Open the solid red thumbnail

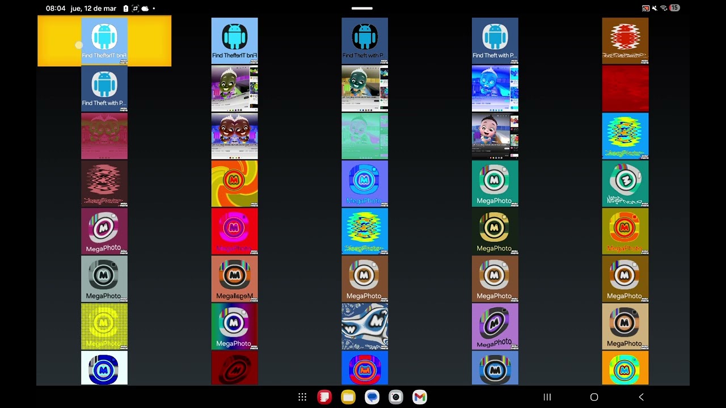pyautogui.click(x=625, y=88)
